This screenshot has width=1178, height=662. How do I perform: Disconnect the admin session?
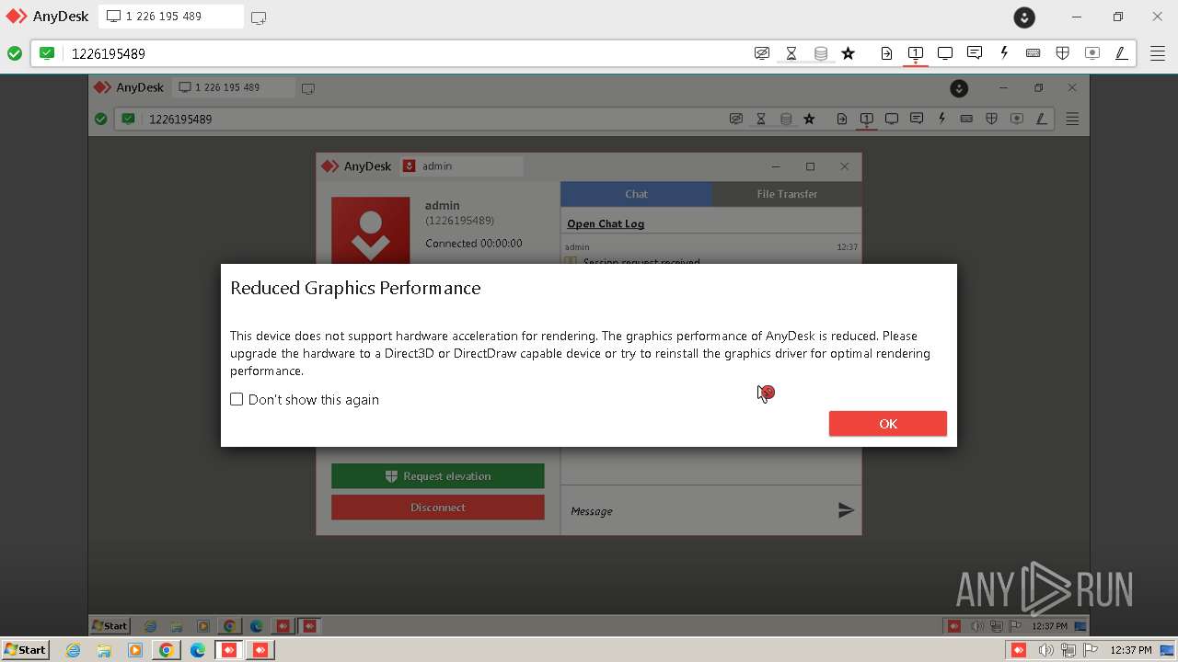coord(438,508)
